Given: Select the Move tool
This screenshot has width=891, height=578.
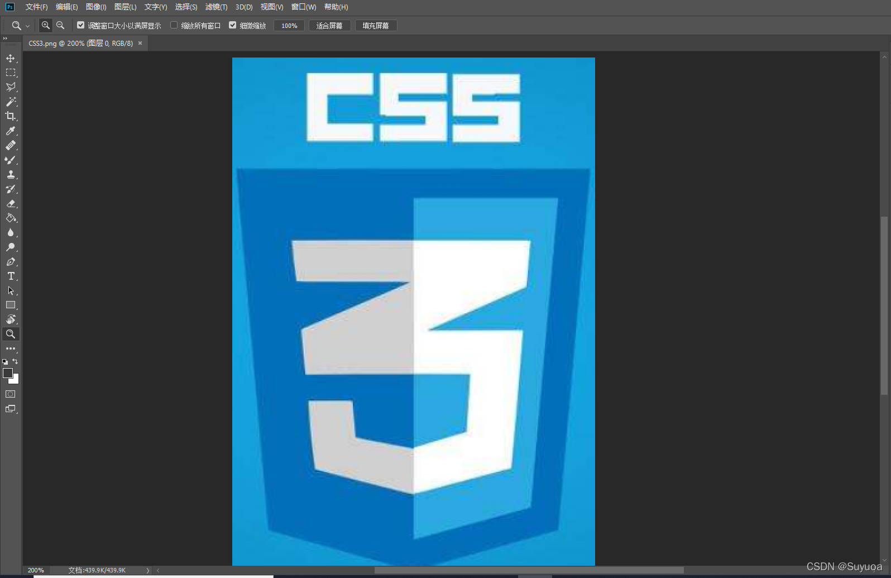Looking at the screenshot, I should coord(11,58).
